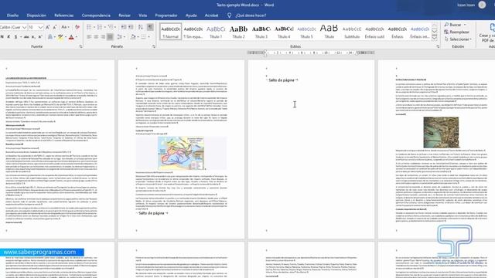Click the numbered list icon
495x278 pixels.
coord(100,27)
